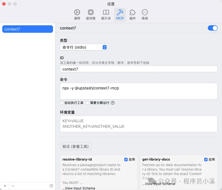Open the 类型 命令行 (stdio) dropdown
Image resolution: width=222 pixels, height=190 pixels.
click(84, 47)
